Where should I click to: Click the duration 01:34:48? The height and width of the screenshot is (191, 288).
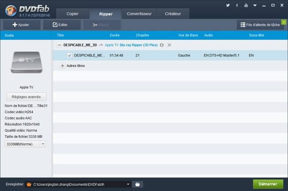click(x=117, y=55)
